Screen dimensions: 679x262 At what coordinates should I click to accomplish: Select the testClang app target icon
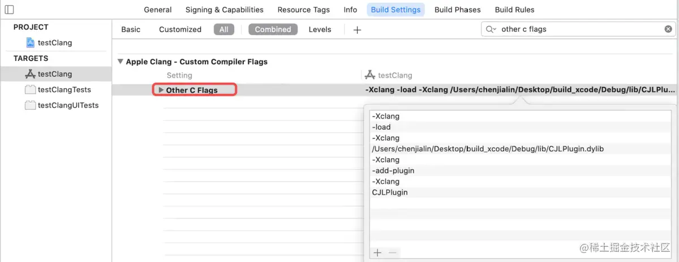click(x=30, y=74)
